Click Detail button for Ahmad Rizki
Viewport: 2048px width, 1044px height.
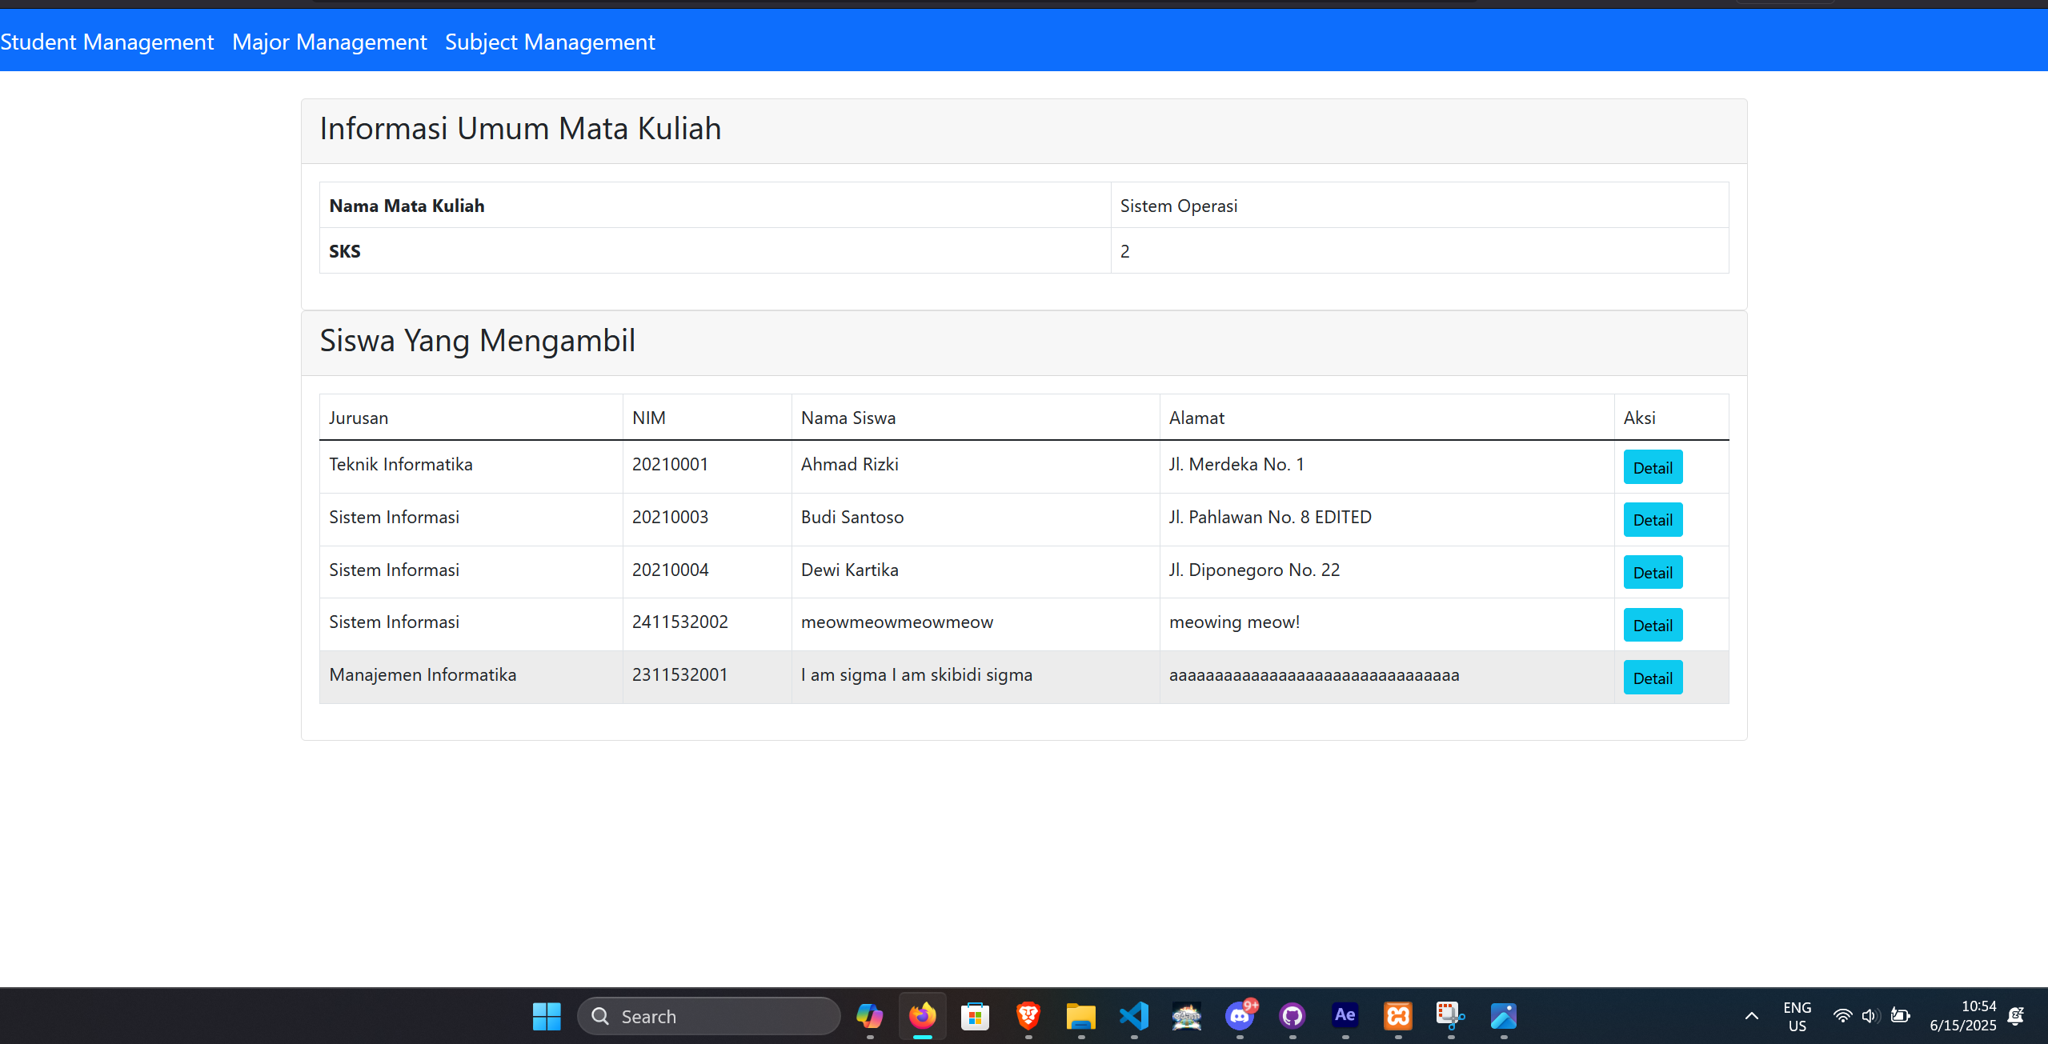[1652, 468]
